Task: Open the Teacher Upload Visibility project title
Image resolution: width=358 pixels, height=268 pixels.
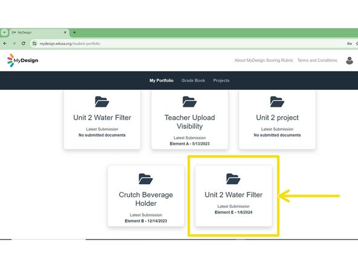Action: click(x=190, y=122)
